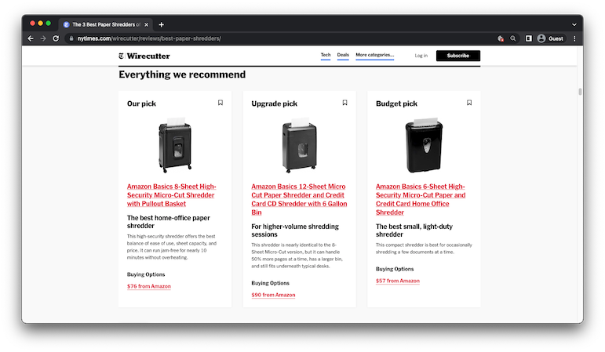Click the Everything we recommend heading
This screenshot has width=605, height=352.
[x=182, y=74]
